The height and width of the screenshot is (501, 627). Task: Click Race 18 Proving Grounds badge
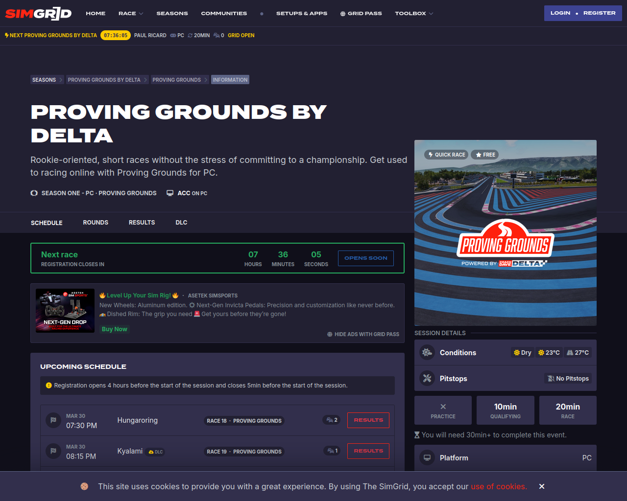tap(244, 421)
